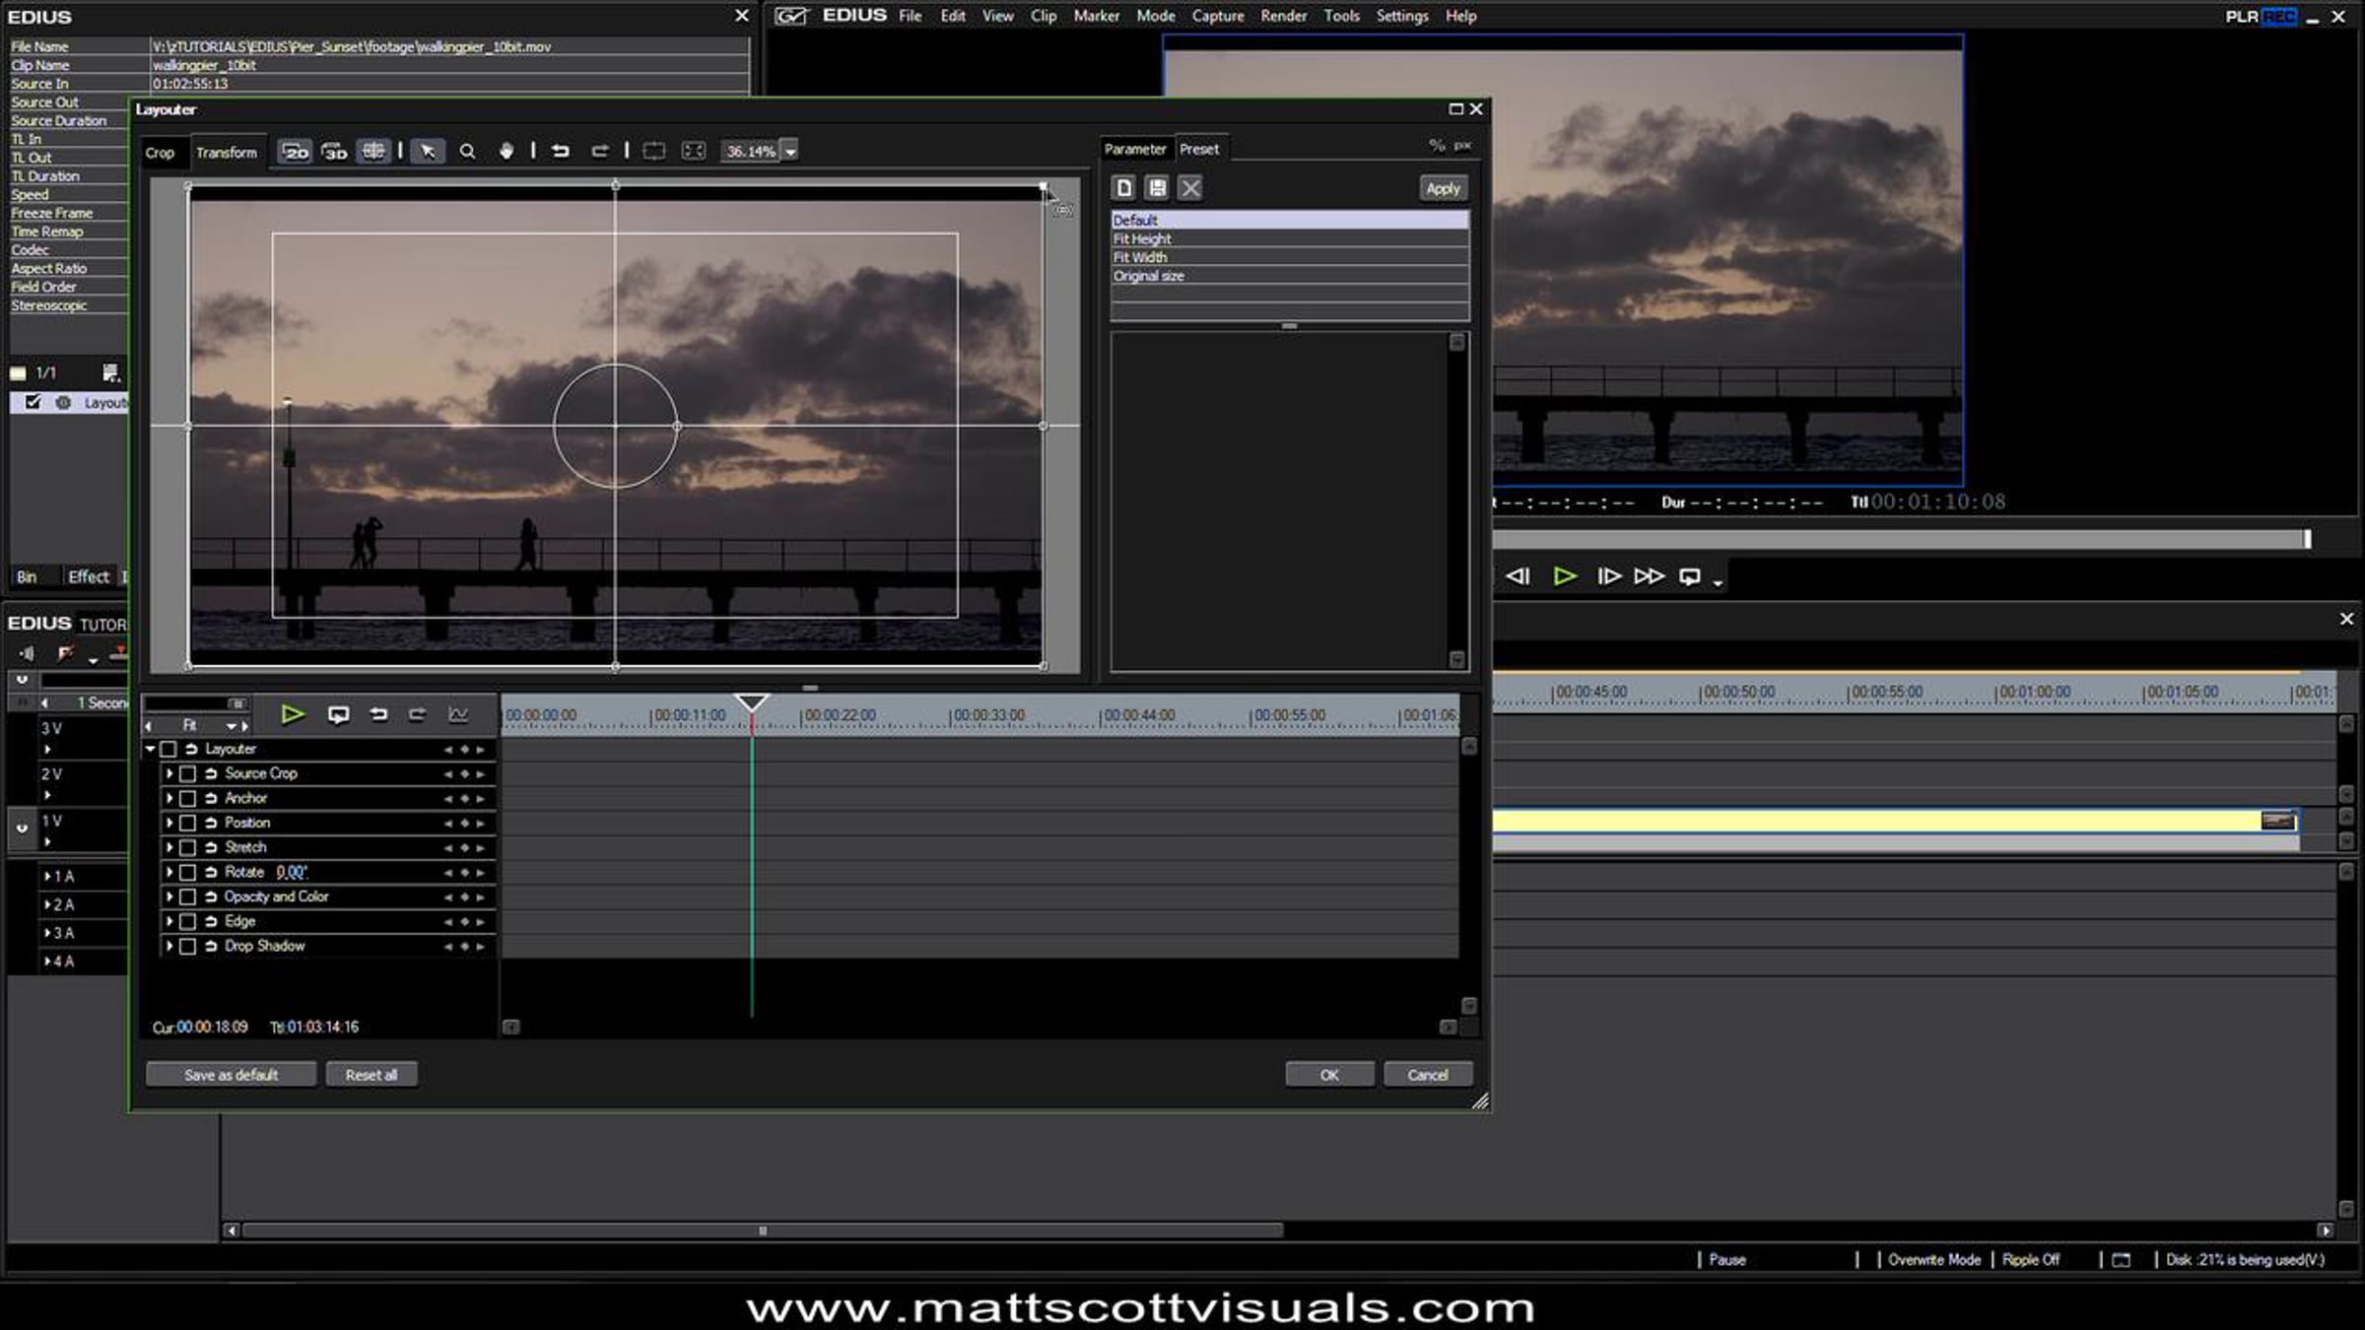This screenshot has width=2365, height=1330.
Task: Open the zoom percentage dropdown
Action: pyautogui.click(x=790, y=152)
